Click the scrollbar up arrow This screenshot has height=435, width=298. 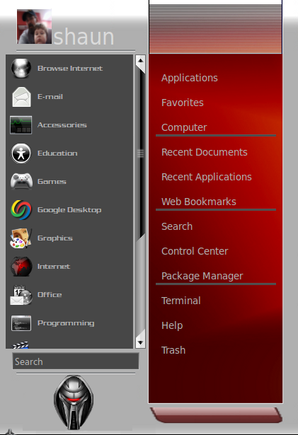(141, 61)
